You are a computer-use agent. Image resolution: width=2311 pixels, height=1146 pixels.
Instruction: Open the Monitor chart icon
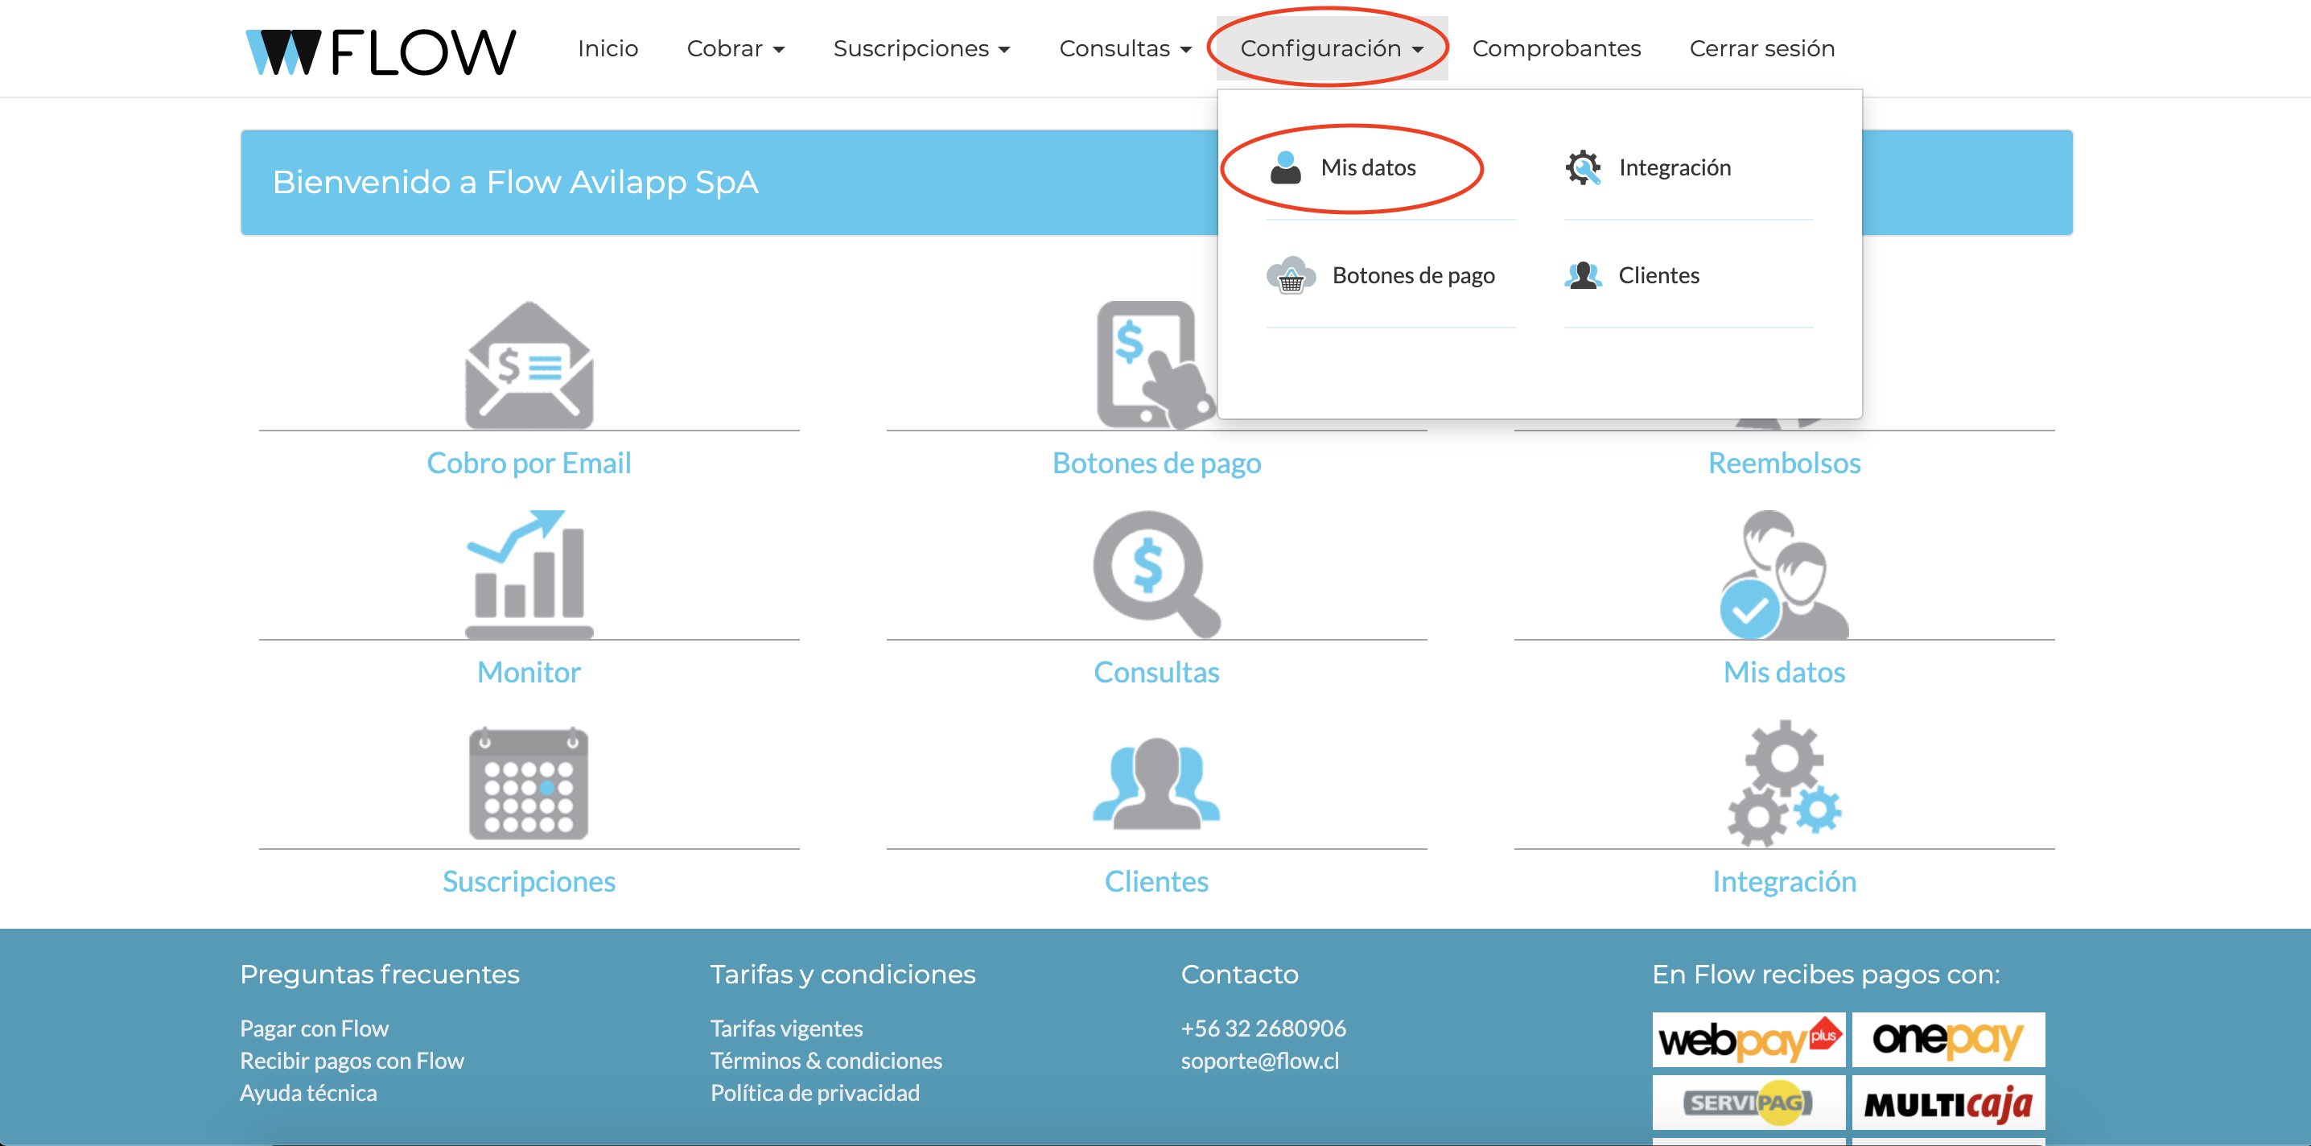click(529, 575)
